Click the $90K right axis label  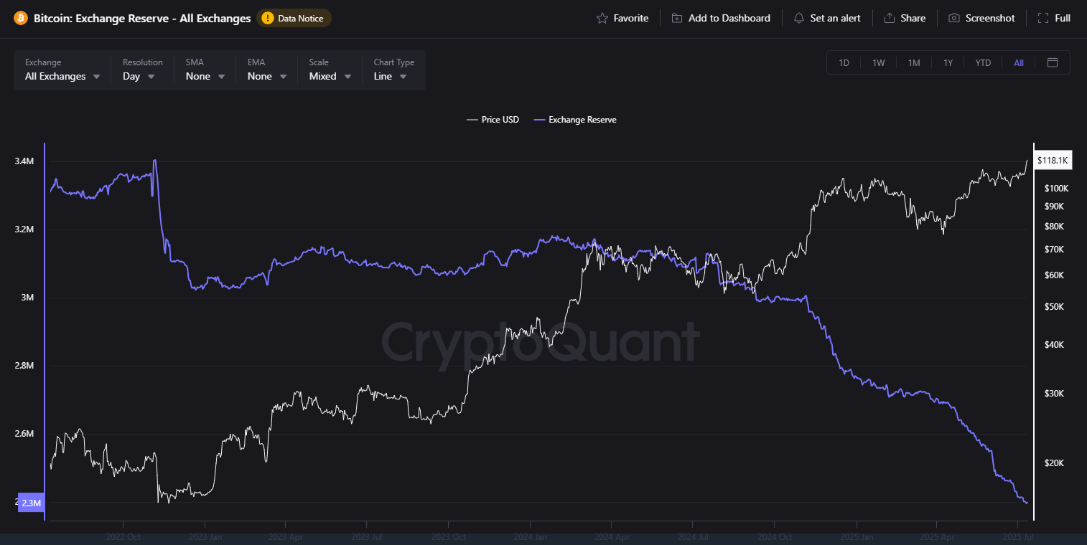[x=1054, y=207]
